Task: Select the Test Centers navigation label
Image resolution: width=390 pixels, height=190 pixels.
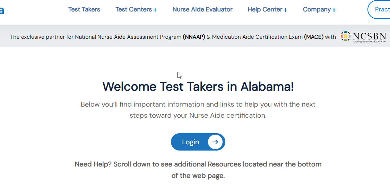Action: click(x=133, y=9)
